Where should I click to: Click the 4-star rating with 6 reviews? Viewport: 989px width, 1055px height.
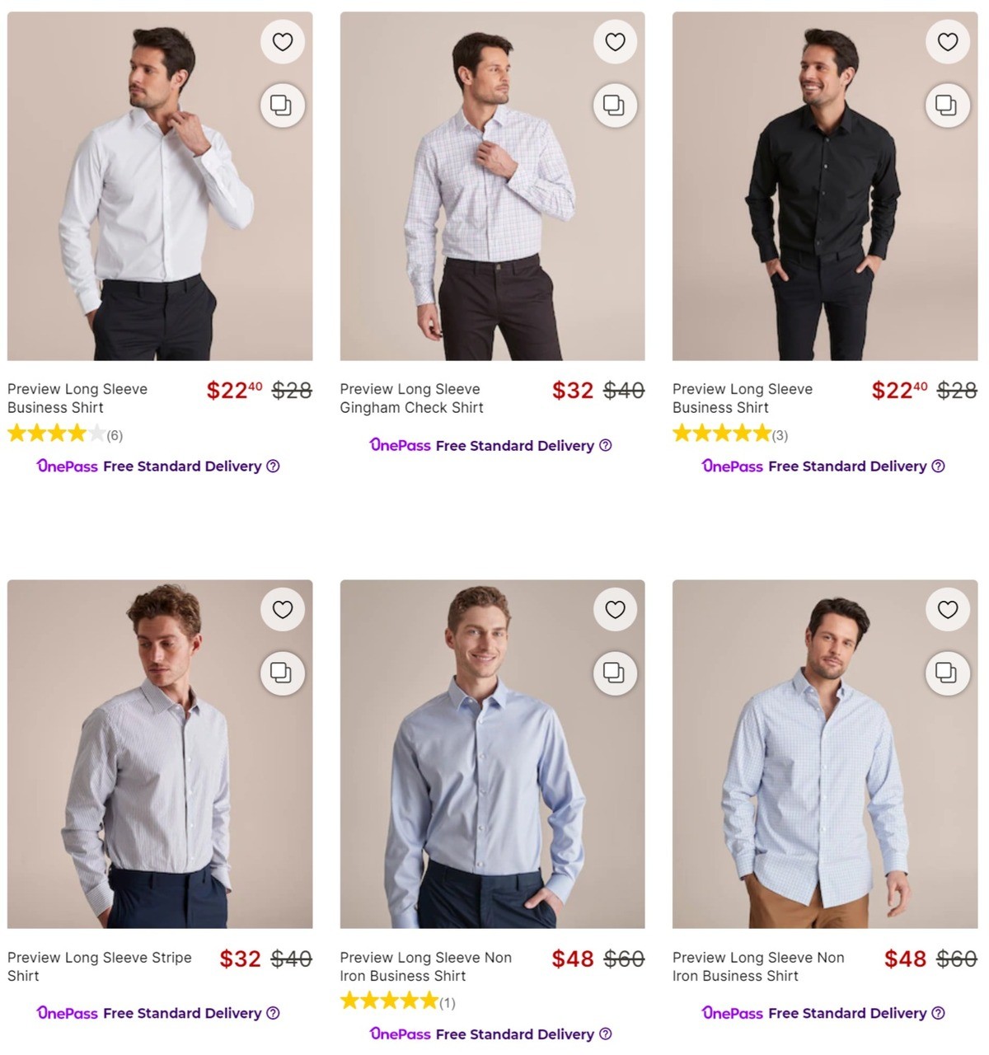click(x=64, y=433)
